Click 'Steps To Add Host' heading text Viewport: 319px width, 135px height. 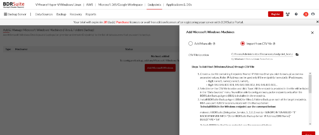223,67
